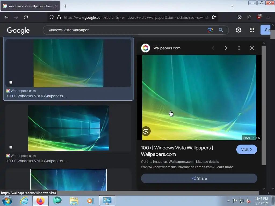The height and width of the screenshot is (206, 275).
Task: Open Control Panel taskbar item
Action: (107, 201)
